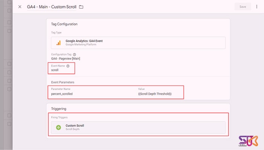Open the three-dot more options menu
Screen dimensions: 264x150
tap(256, 6)
